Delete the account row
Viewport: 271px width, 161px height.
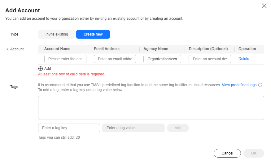pos(244,59)
